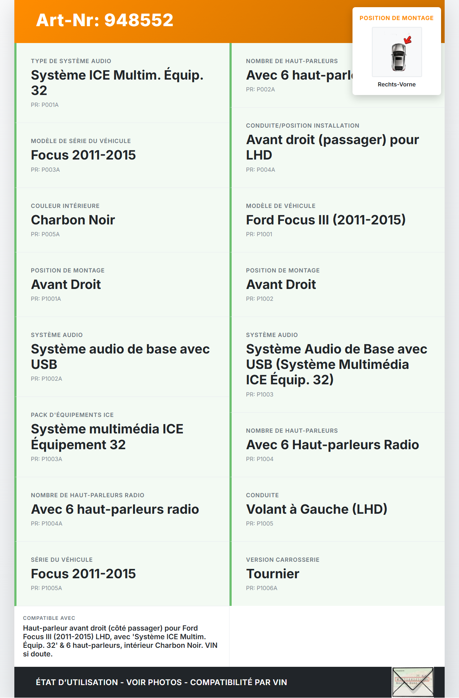This screenshot has width=459, height=698.
Task: Click the Art-Nr: 948552 heading
Action: pyautogui.click(x=105, y=20)
